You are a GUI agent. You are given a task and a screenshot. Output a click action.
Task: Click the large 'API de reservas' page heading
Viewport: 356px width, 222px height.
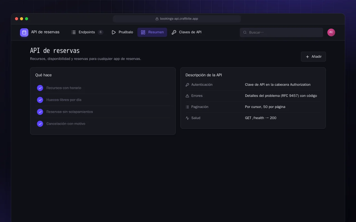pos(55,51)
